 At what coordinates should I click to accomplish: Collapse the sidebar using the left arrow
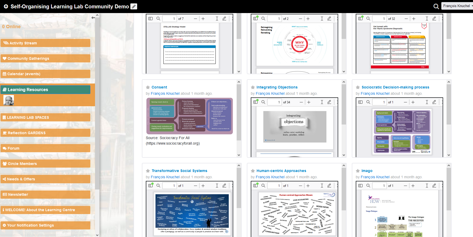tap(93, 18)
